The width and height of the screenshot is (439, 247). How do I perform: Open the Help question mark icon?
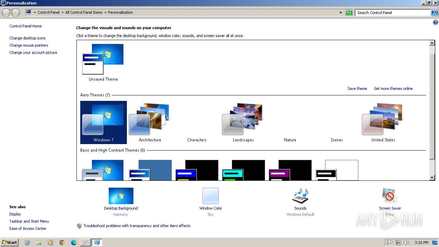click(436, 23)
